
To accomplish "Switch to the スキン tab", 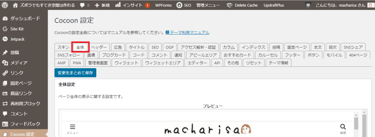I will pos(63,47).
